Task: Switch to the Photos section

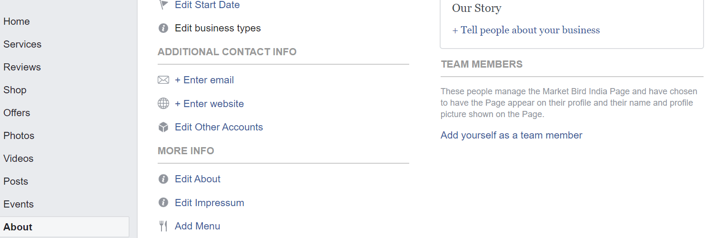Action: click(19, 136)
